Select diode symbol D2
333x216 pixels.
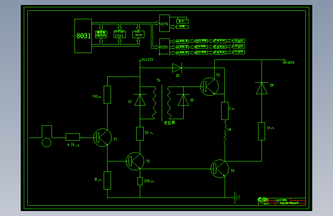pos(177,68)
